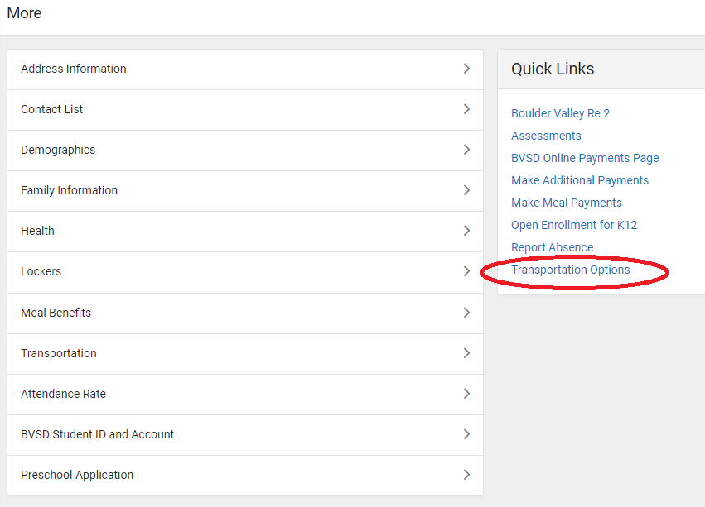Click chevron arrow beside Address Information
This screenshot has height=507, width=705.
466,69
